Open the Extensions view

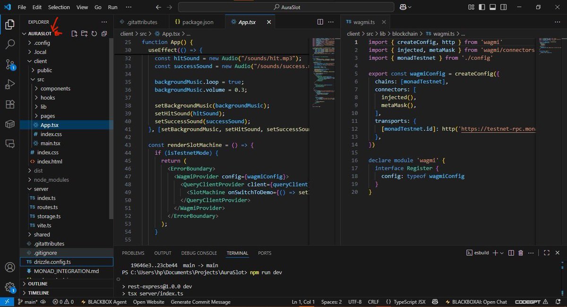click(x=10, y=104)
